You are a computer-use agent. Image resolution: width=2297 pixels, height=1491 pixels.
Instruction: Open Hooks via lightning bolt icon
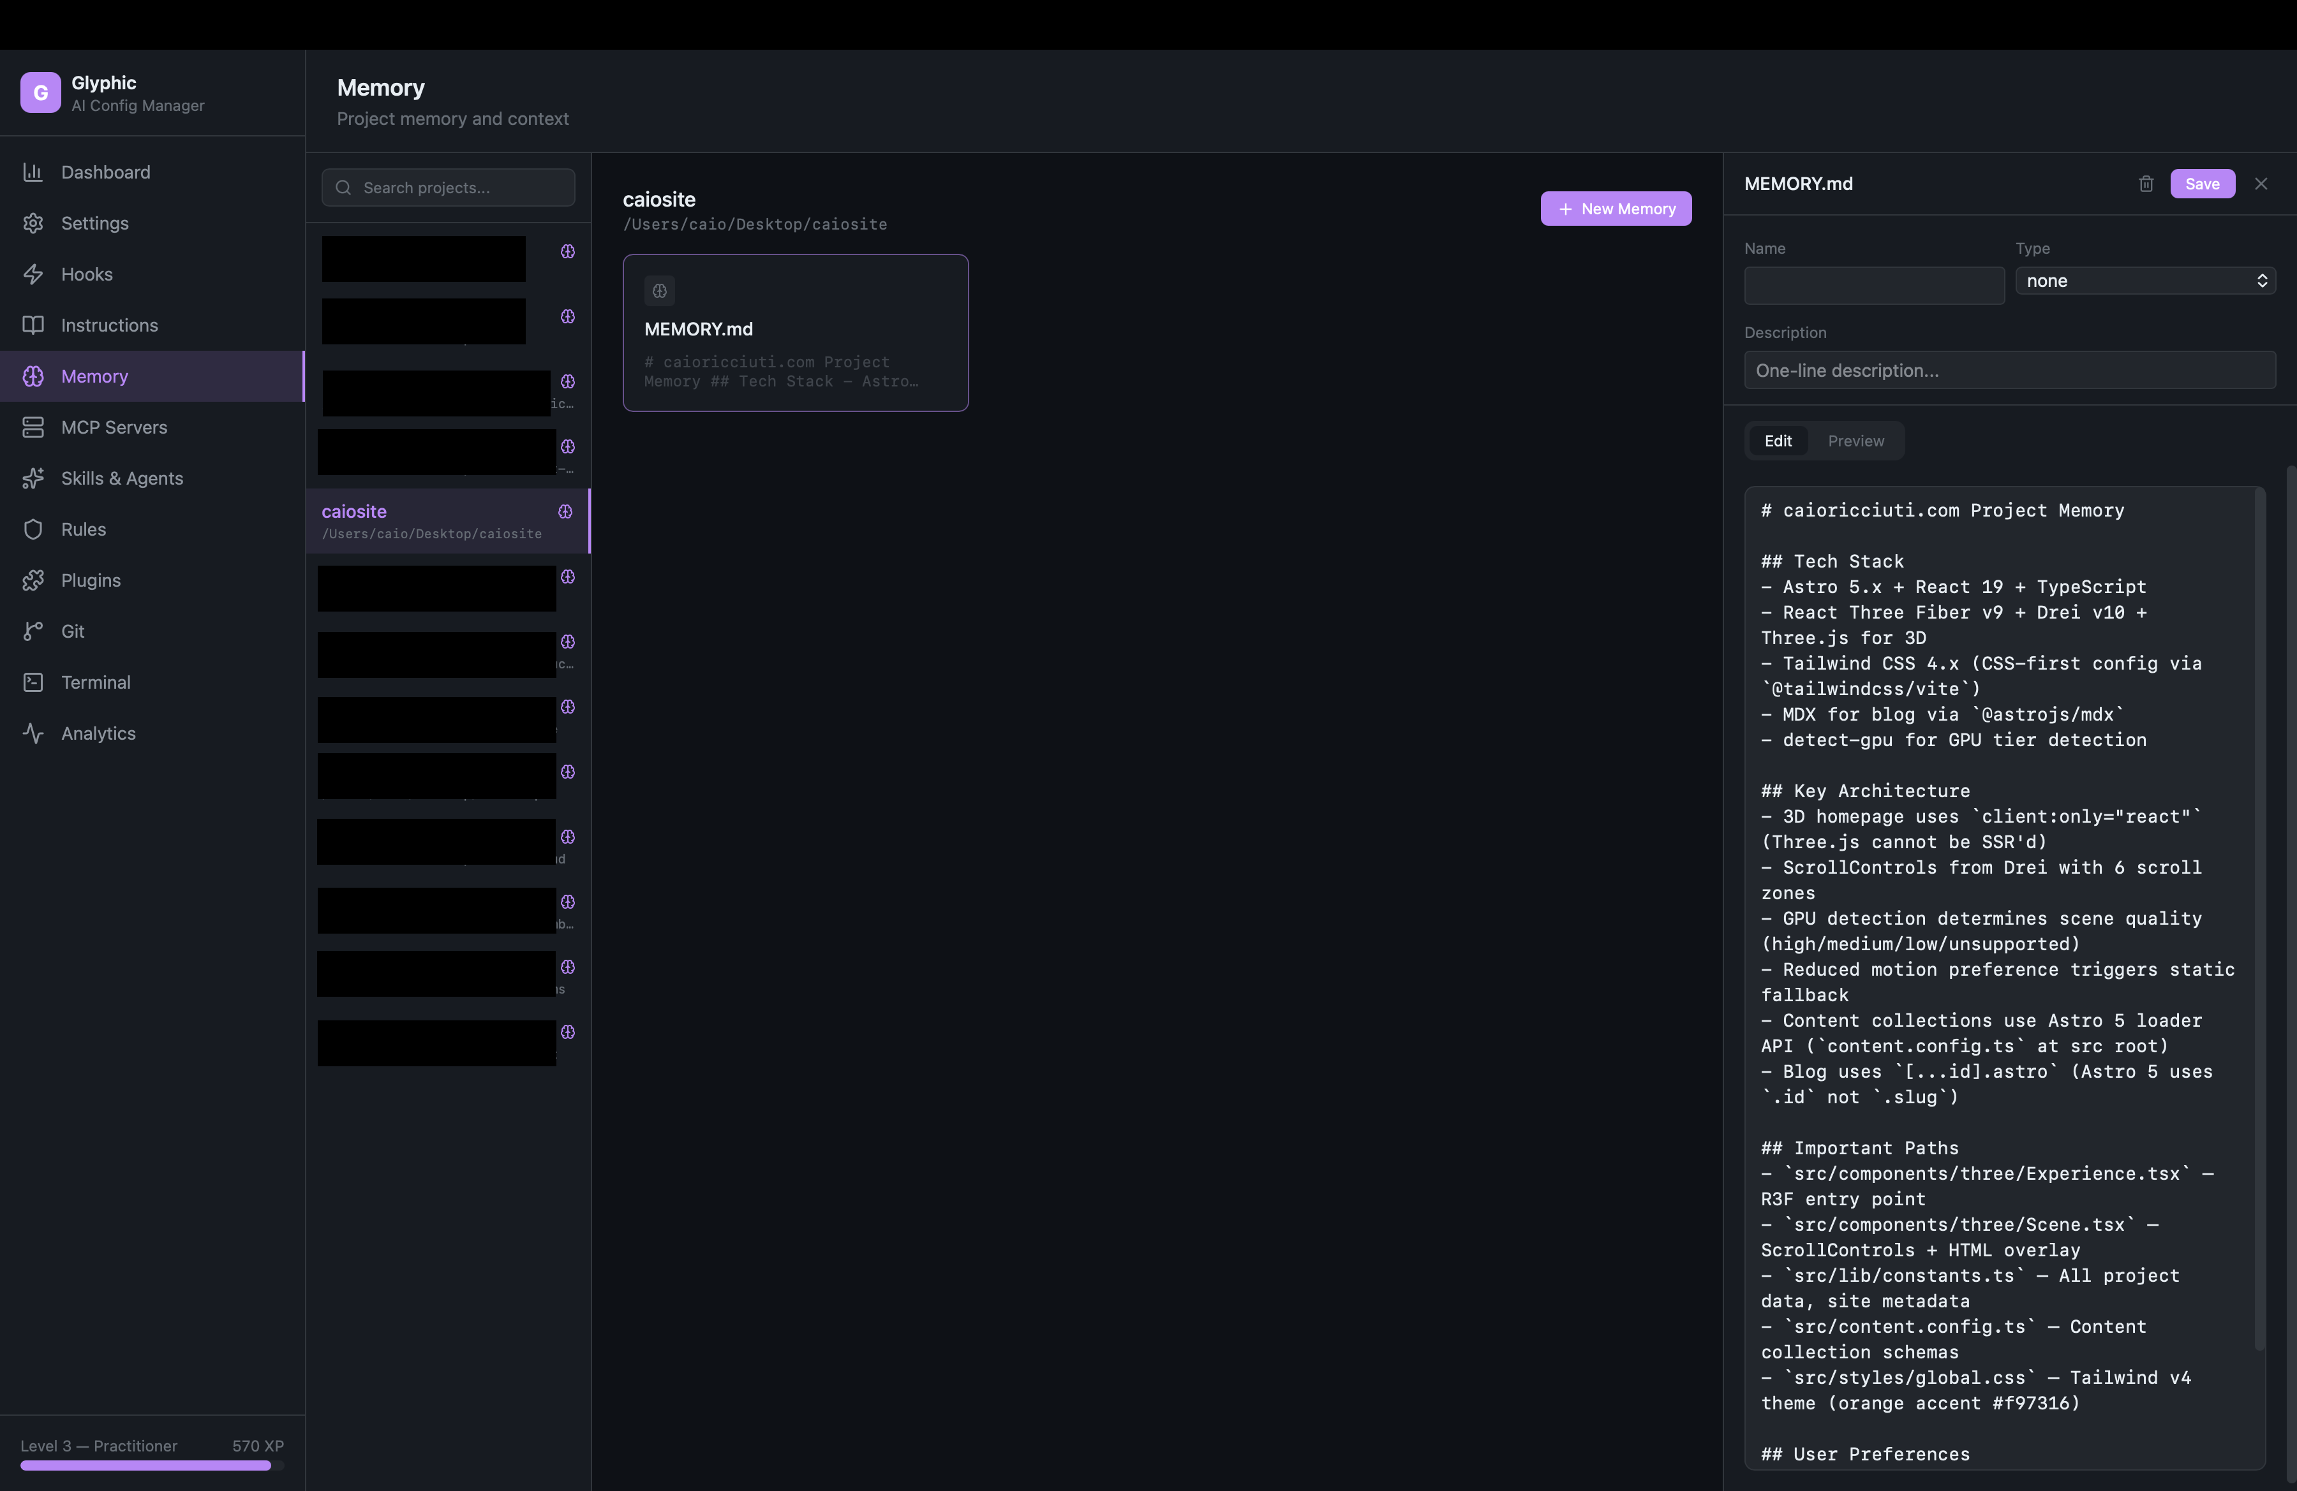tap(34, 274)
